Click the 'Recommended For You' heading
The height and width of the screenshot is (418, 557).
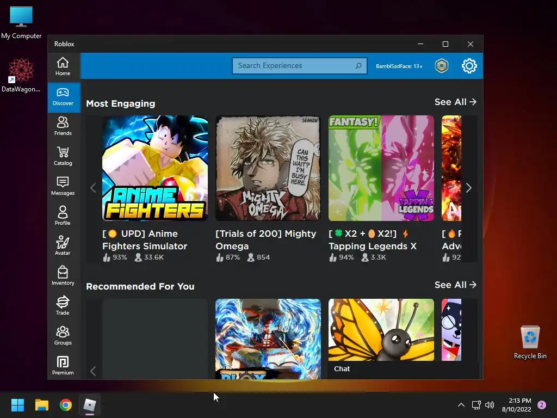point(140,286)
